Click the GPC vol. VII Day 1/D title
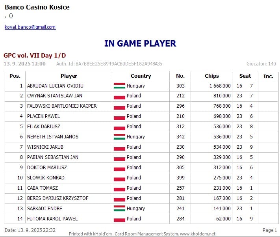Screen dimensions: 280x237 35,56
